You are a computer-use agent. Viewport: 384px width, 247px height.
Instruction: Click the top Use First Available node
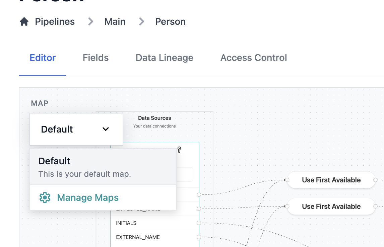pos(331,180)
